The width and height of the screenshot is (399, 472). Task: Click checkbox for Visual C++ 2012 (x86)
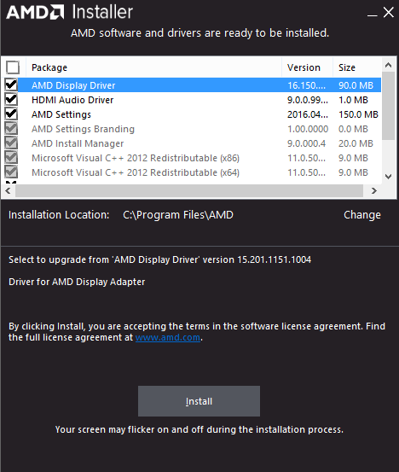[x=11, y=157]
